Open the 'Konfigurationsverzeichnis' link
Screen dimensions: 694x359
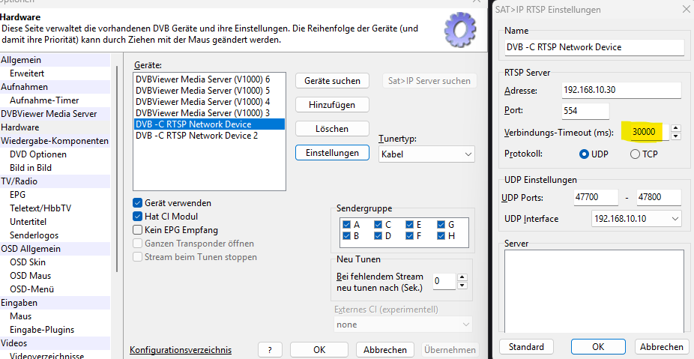click(181, 350)
